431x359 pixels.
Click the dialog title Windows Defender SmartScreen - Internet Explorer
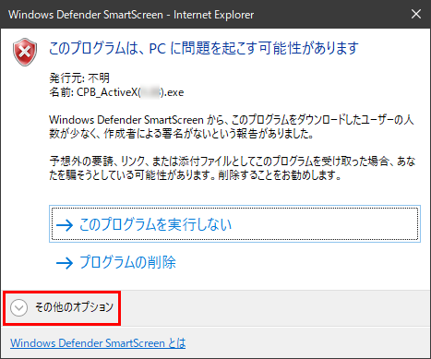[x=131, y=15]
